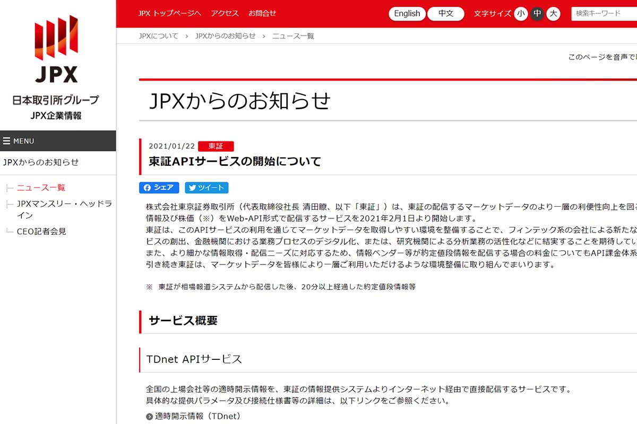Select ニュース一覧 in the sidebar
Viewport: 637px width, 424px height.
(41, 188)
